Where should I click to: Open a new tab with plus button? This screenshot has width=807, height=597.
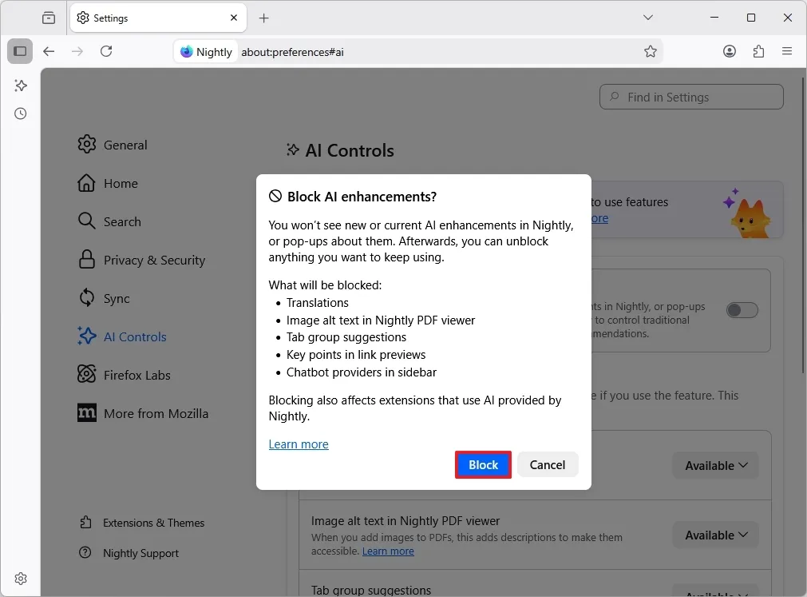tap(264, 18)
